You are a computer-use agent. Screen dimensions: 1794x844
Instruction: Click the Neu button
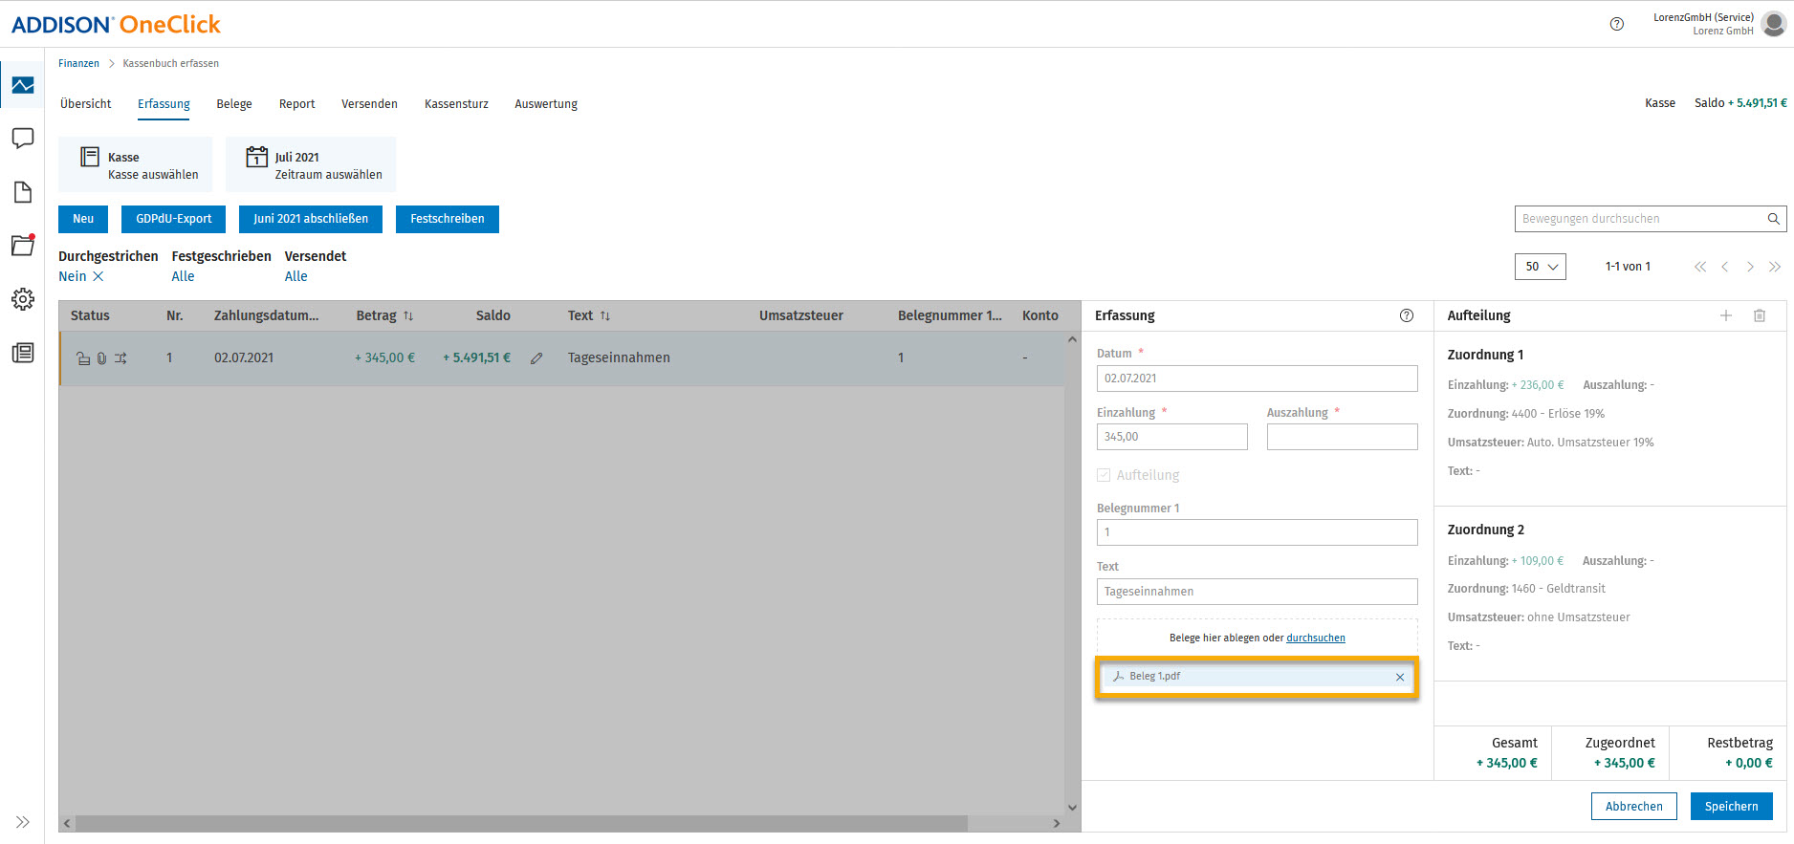[x=83, y=219]
